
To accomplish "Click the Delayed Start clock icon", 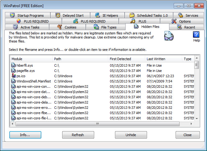I will [x=57, y=15].
